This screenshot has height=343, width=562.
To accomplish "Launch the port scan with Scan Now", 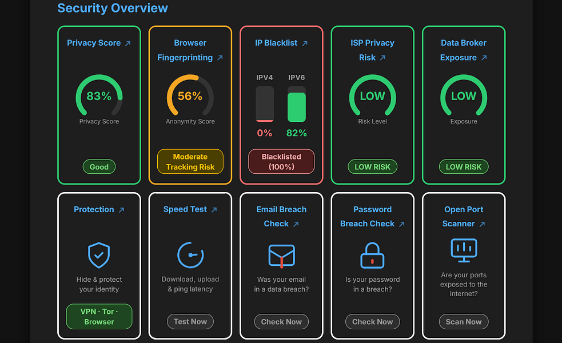I will point(464,321).
